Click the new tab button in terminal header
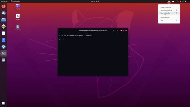 [61, 31]
